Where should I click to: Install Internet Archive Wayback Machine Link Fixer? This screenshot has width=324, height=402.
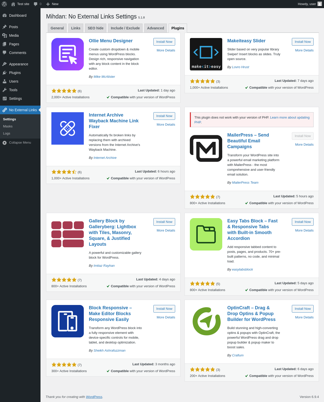[164, 116]
